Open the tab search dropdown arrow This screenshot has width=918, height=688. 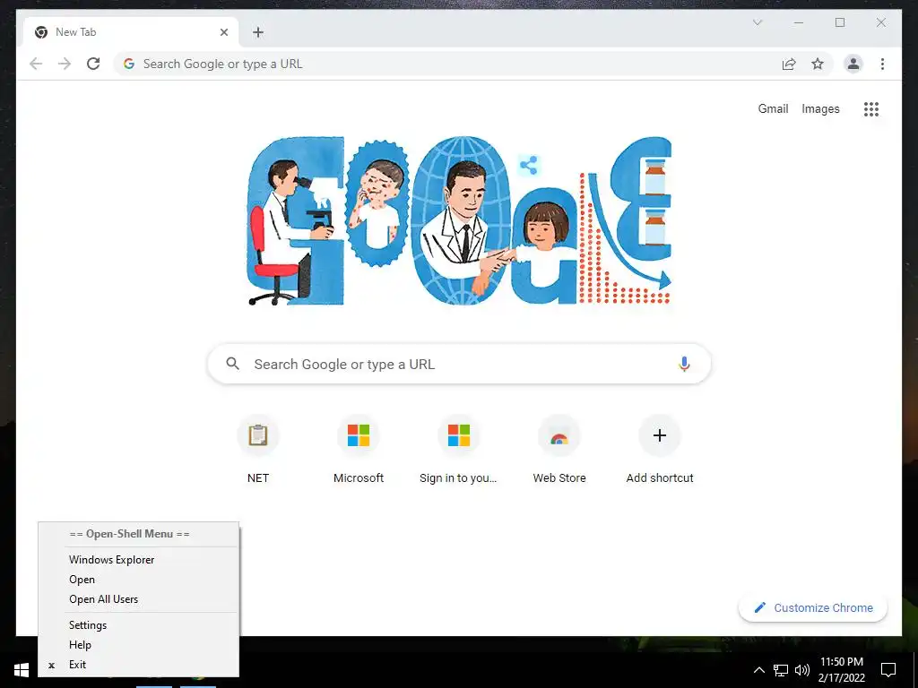(757, 22)
